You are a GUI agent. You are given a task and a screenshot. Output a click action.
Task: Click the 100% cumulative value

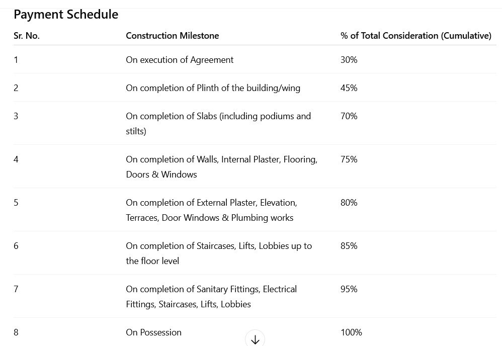click(351, 332)
